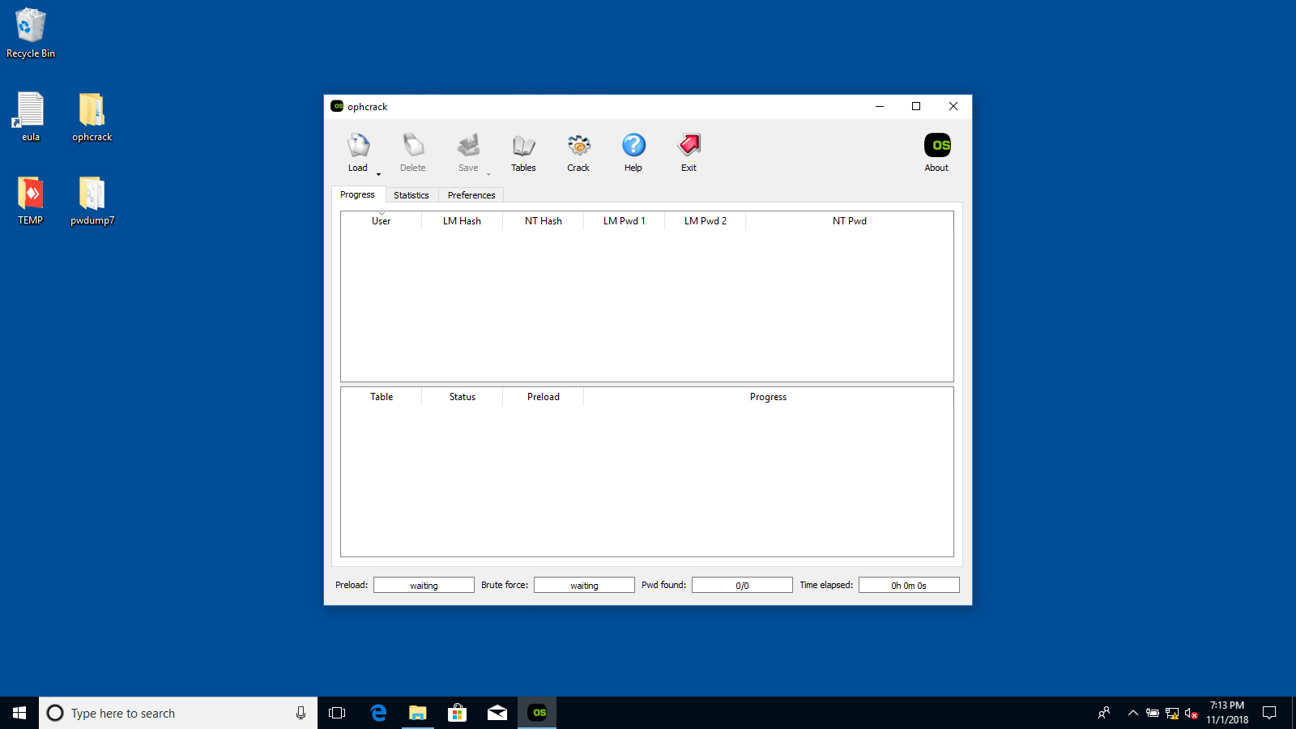The height and width of the screenshot is (729, 1296).
Task: Select the eula shortcut on desktop
Action: tap(31, 117)
